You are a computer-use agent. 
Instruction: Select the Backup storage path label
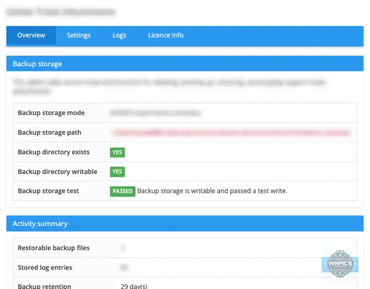[x=50, y=132]
